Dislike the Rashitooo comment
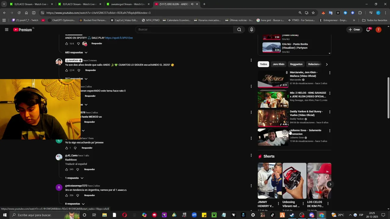This screenshot has width=390, height=219. [78, 169]
